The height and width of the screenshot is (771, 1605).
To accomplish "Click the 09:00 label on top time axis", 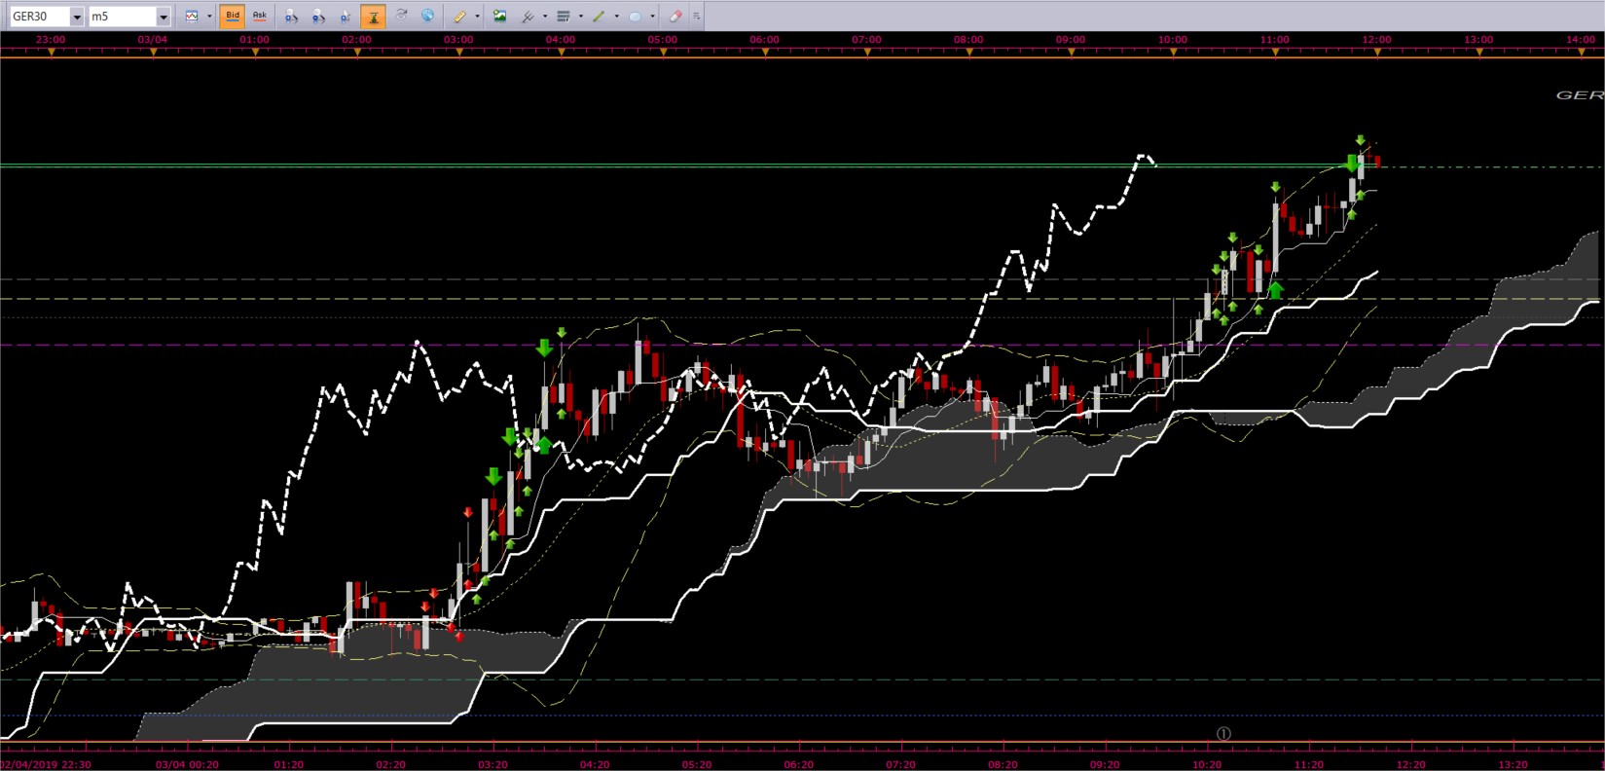I will [1071, 40].
